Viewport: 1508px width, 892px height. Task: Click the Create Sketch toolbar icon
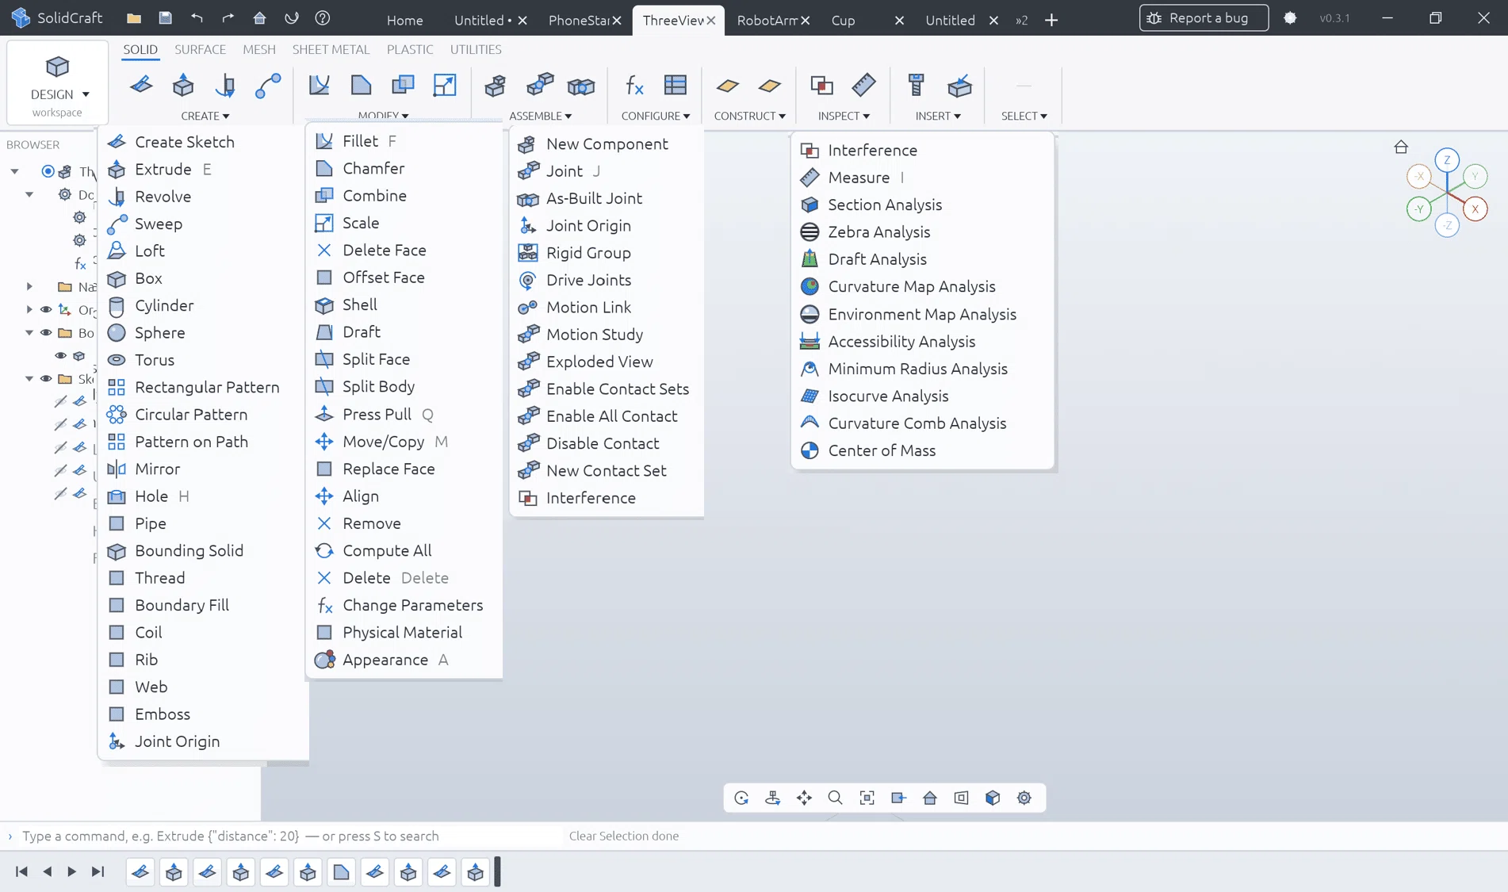pyautogui.click(x=141, y=85)
